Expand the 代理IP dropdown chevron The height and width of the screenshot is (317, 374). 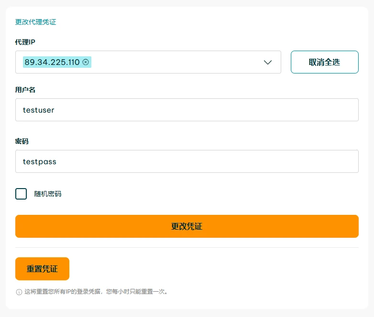(268, 62)
